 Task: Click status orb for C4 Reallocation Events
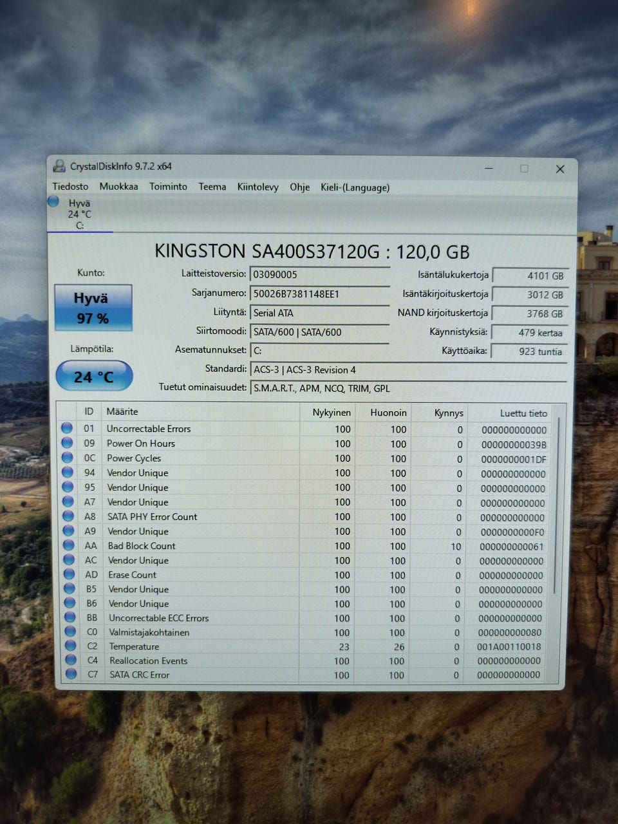pyautogui.click(x=71, y=660)
